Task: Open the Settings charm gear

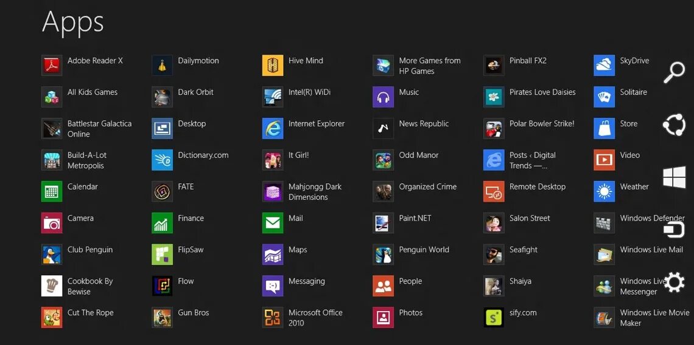Action: tap(674, 282)
